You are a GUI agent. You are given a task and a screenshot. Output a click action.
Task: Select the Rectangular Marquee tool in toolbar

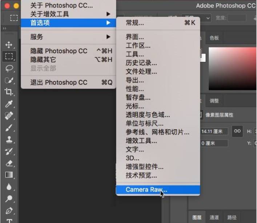tap(9, 56)
